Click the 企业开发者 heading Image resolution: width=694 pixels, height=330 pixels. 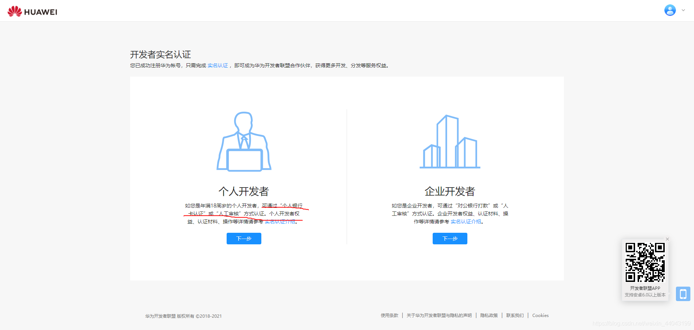pos(450,191)
